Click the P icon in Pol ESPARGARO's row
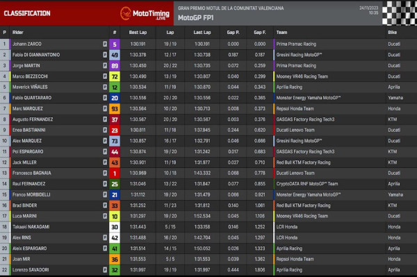The height and width of the screenshot is (277, 417). coord(105,151)
